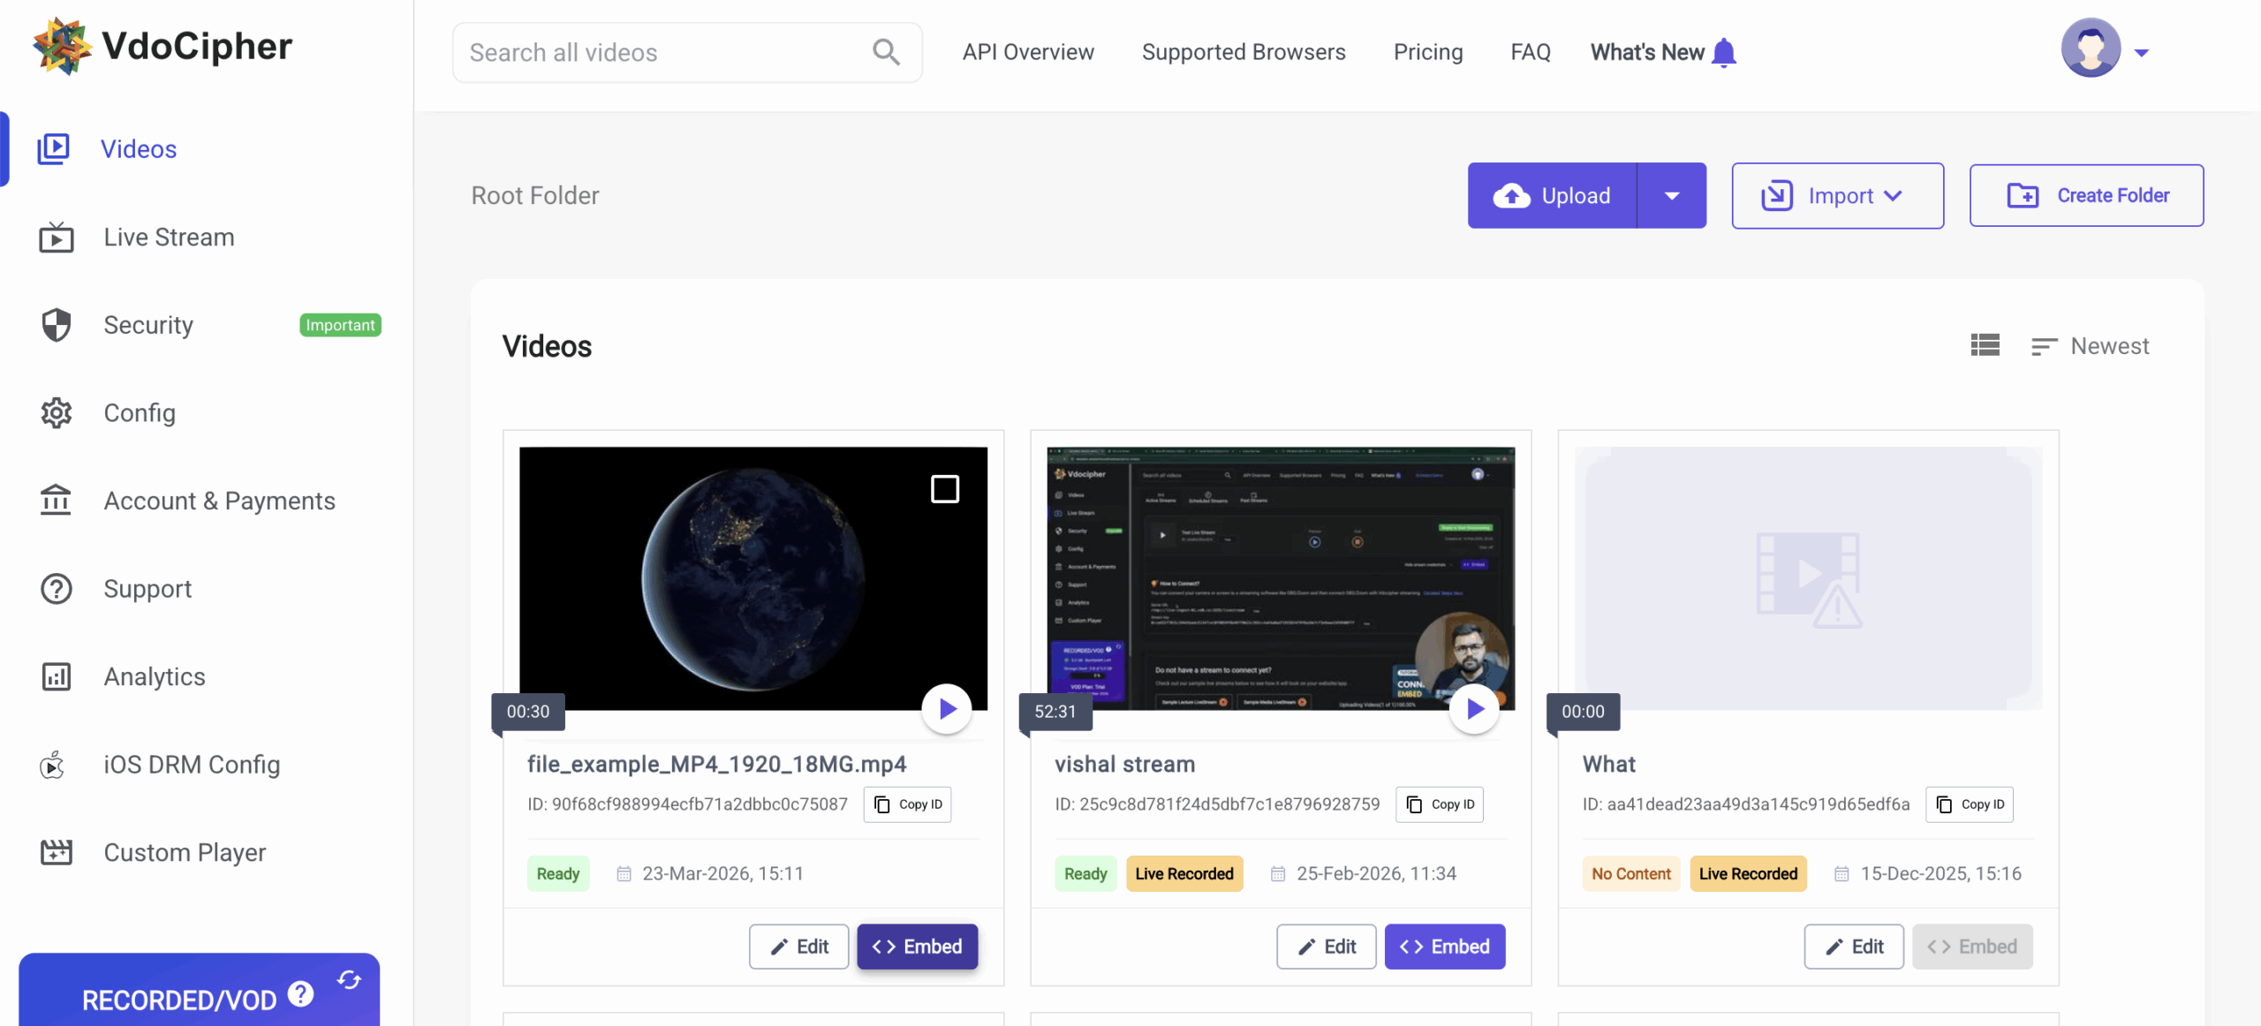2261x1026 pixels.
Task: Click the 15-Dec-2025, 15:16 date
Action: click(x=1941, y=873)
